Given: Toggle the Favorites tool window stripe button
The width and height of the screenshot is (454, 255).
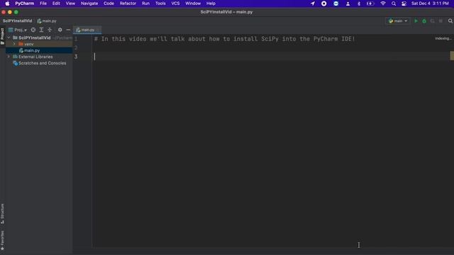Looking at the screenshot, I should (2, 241).
